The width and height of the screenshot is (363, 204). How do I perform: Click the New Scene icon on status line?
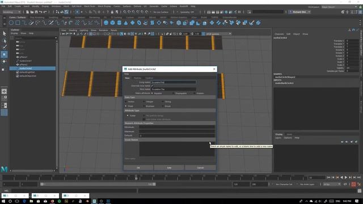(28, 12)
